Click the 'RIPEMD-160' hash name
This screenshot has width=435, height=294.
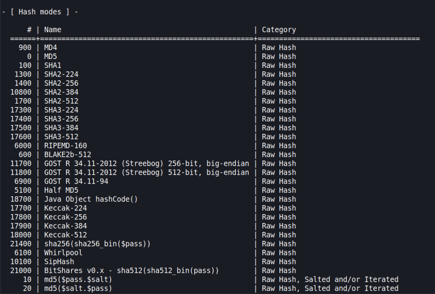(65, 146)
